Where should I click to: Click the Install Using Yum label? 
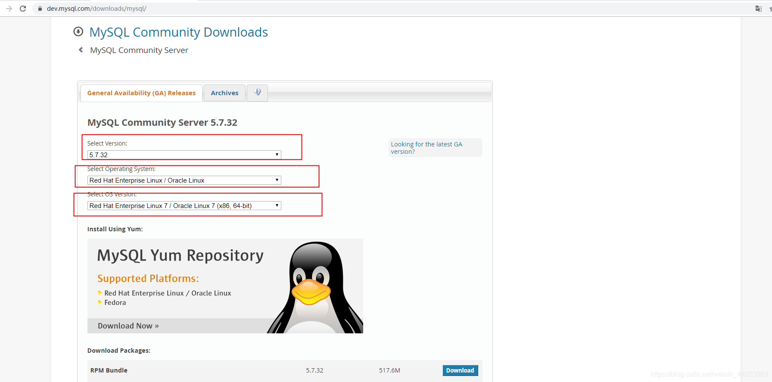point(115,229)
